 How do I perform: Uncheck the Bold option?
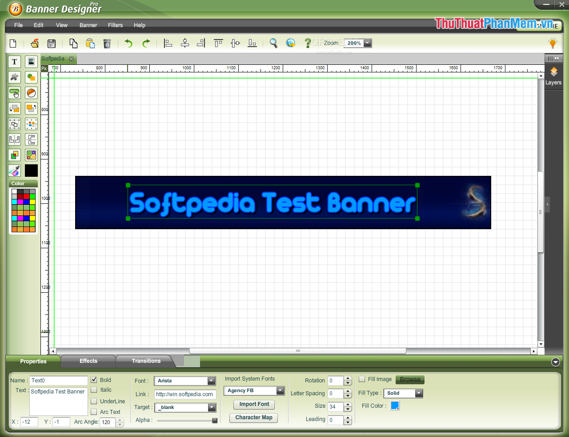pyautogui.click(x=94, y=380)
